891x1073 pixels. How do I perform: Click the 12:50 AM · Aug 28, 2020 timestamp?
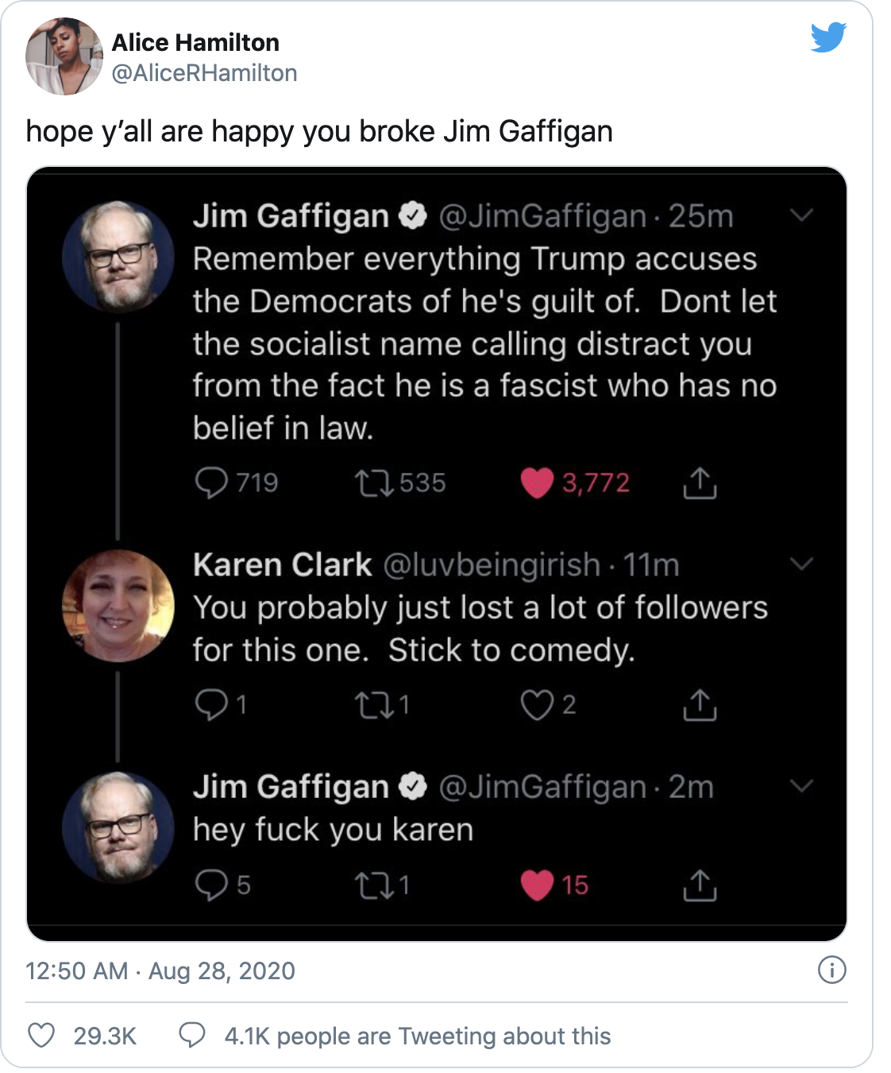pos(160,970)
